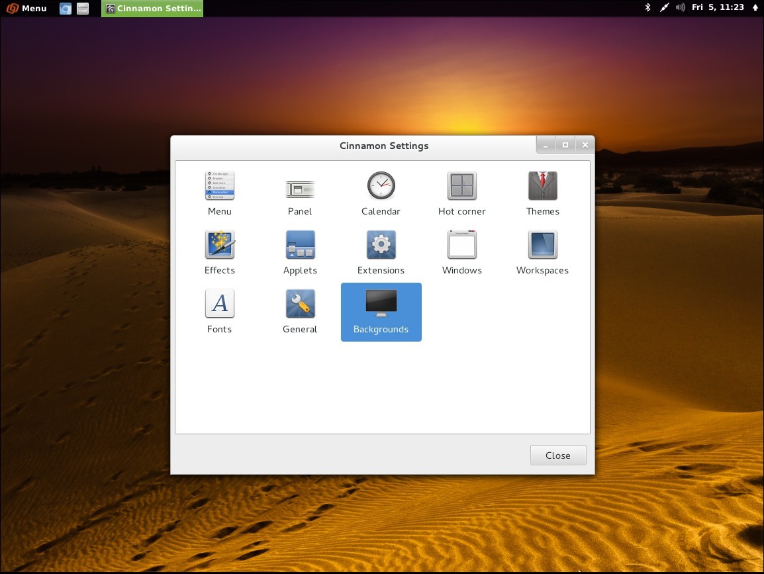Open the Menu settings icon
Screen dimensions: 764x574
point(220,185)
